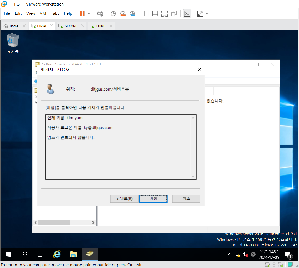Close the 새 개체 - 사용자 dialog
The height and width of the screenshot is (268, 299).
[199, 70]
